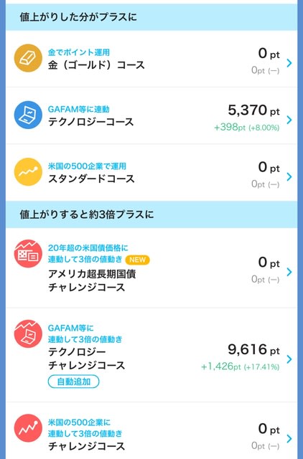Tap the blue laptop Technology course icon
303x459 pixels.
[x=28, y=115]
